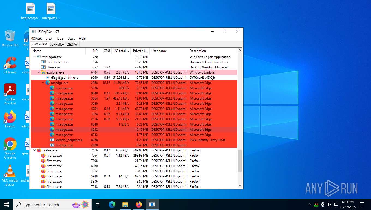Select the mikeposts... desktop file
Image resolution: width=371 pixels, height=210 pixels.
(51, 11)
